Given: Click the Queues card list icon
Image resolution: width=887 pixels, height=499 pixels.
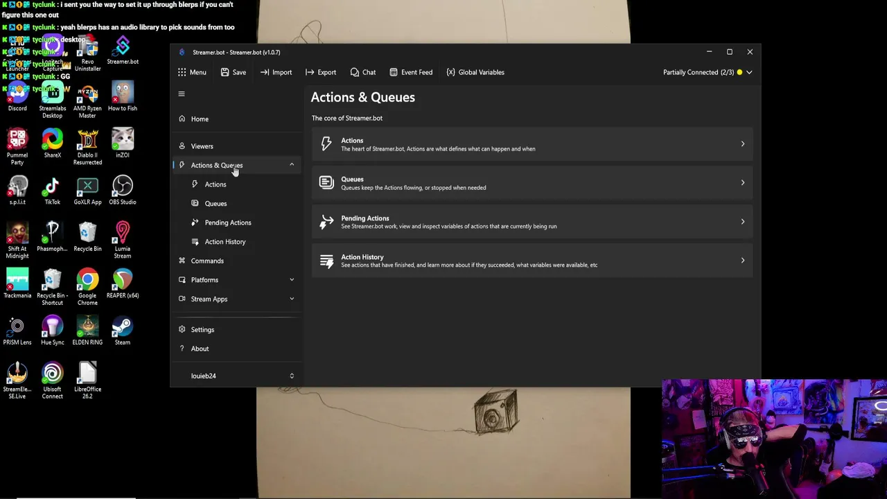Looking at the screenshot, I should 326,183.
